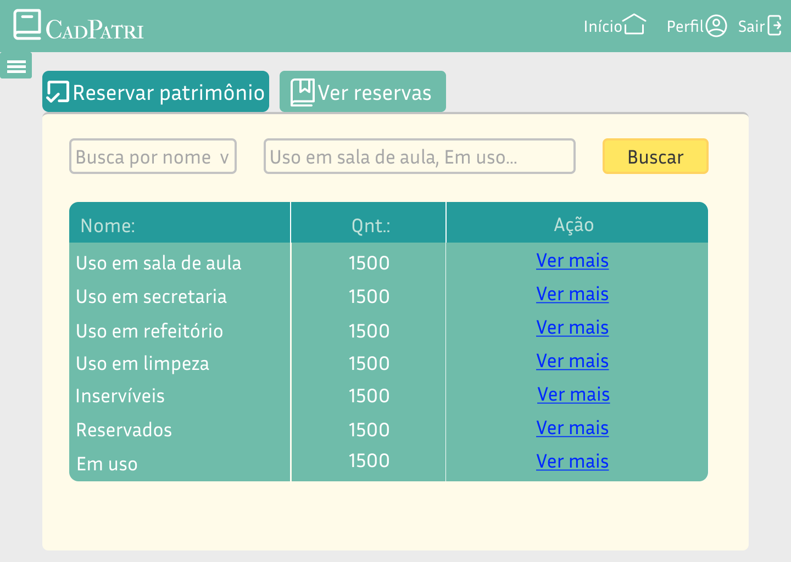Click the 1500 quantity for Uso em sala de aula

[369, 263]
